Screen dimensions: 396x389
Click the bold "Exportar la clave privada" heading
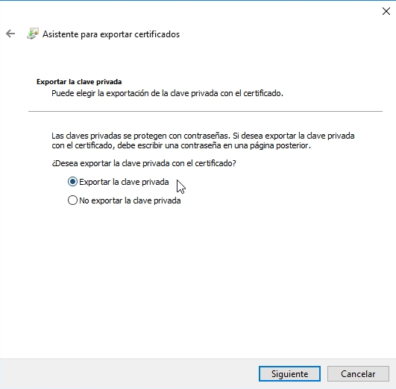pos(79,82)
